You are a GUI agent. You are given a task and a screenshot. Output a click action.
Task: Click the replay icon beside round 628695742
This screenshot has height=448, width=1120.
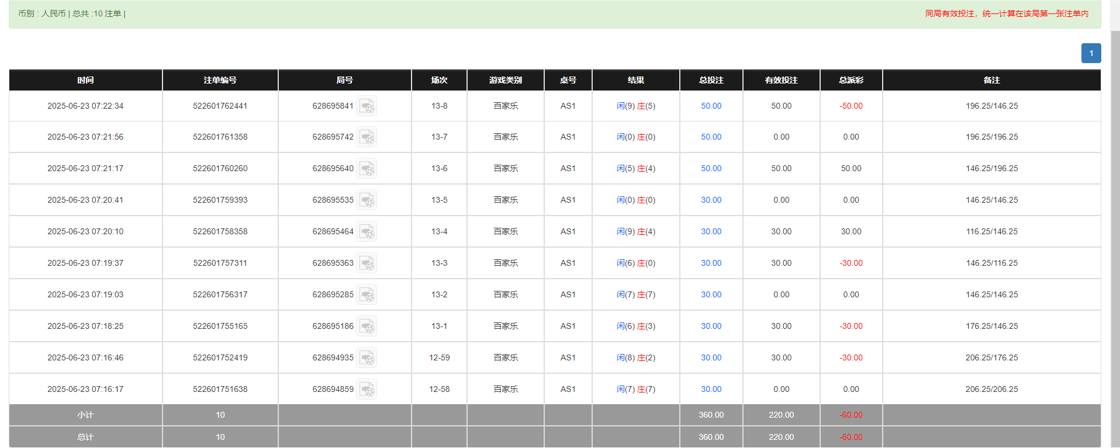pos(367,137)
